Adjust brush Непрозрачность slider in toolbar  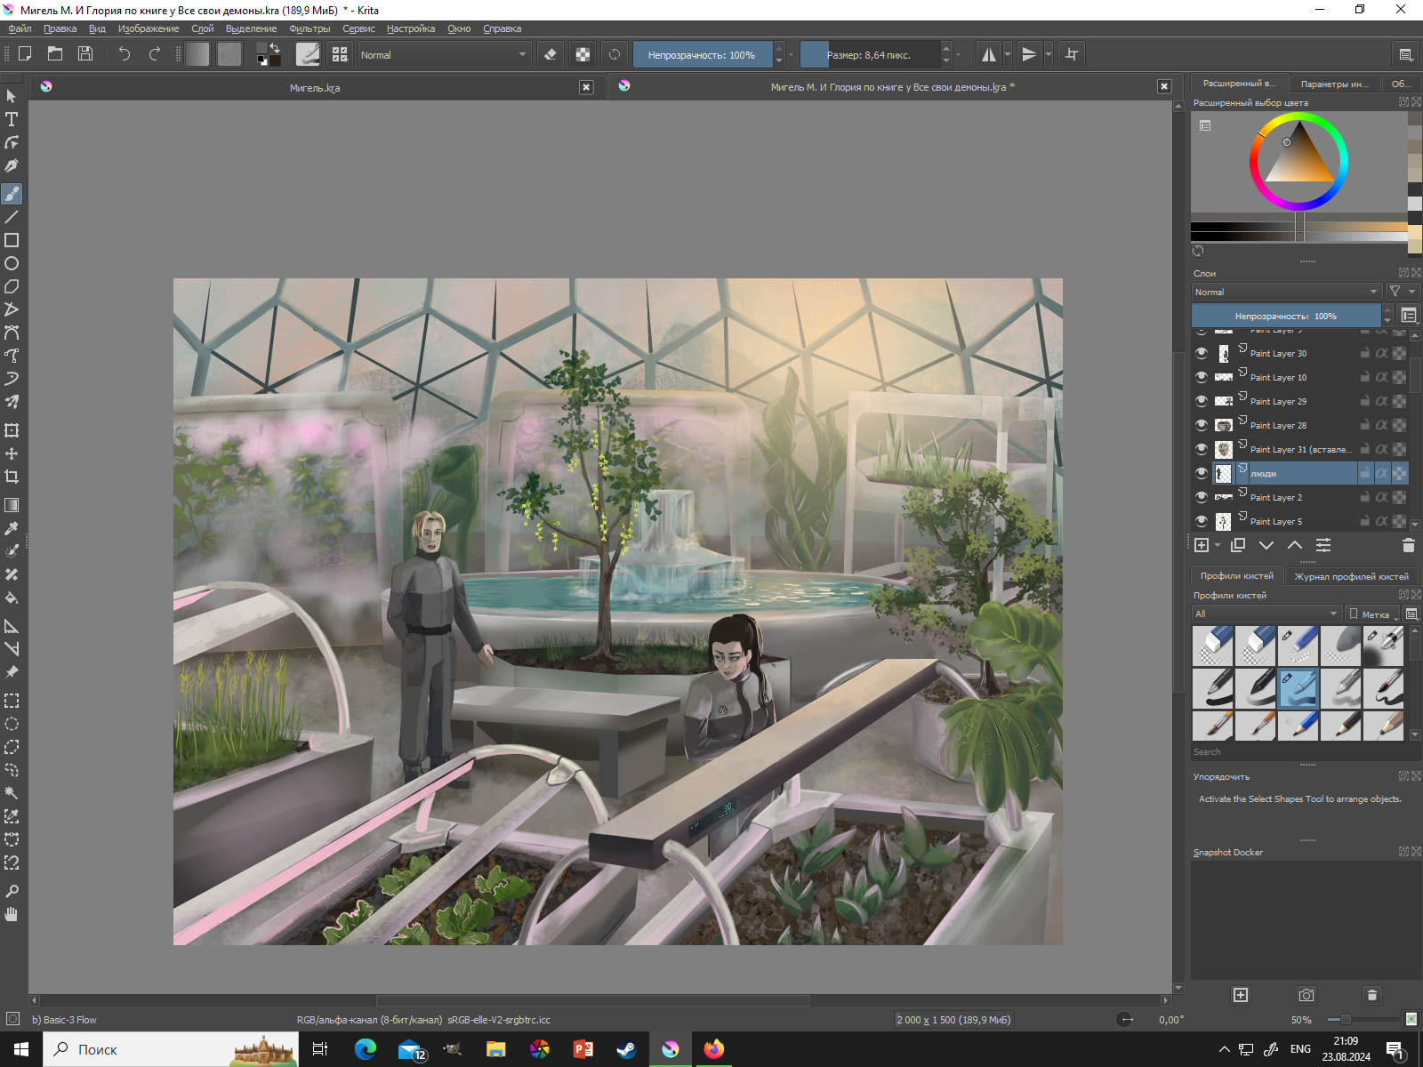pyautogui.click(x=702, y=54)
